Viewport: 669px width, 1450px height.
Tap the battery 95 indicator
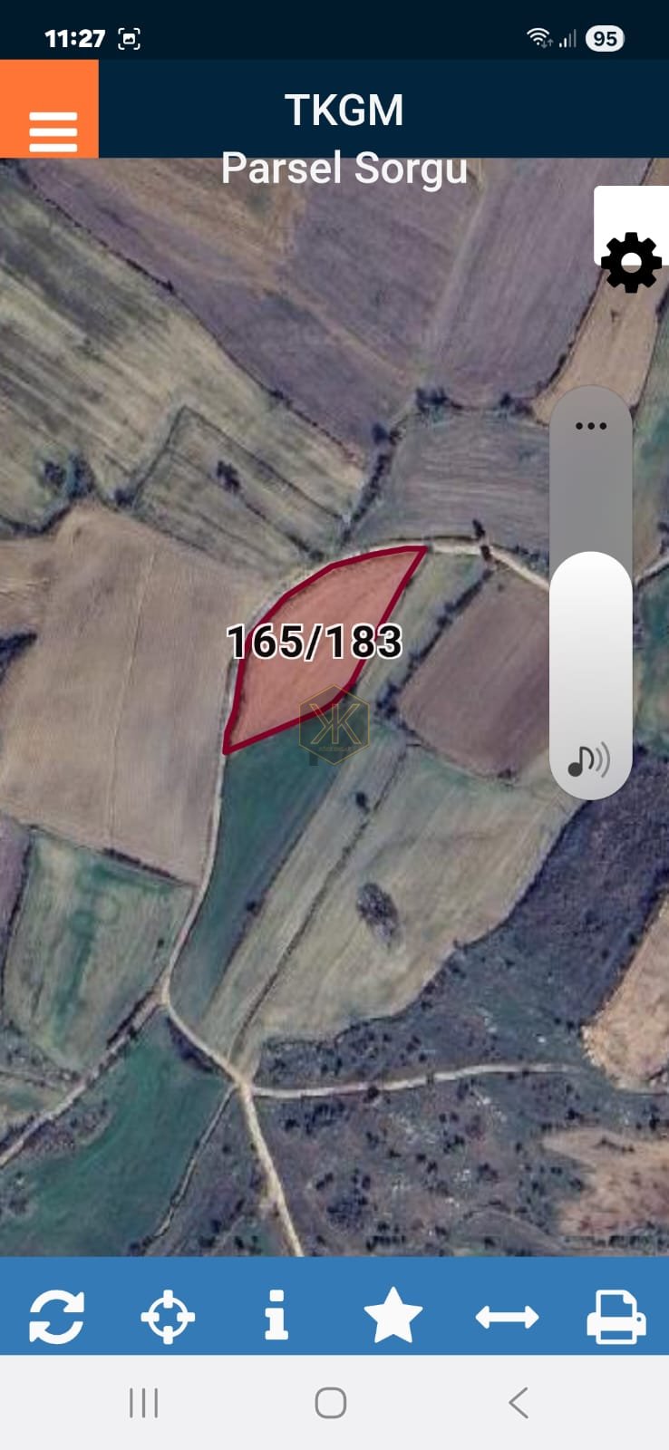point(605,38)
